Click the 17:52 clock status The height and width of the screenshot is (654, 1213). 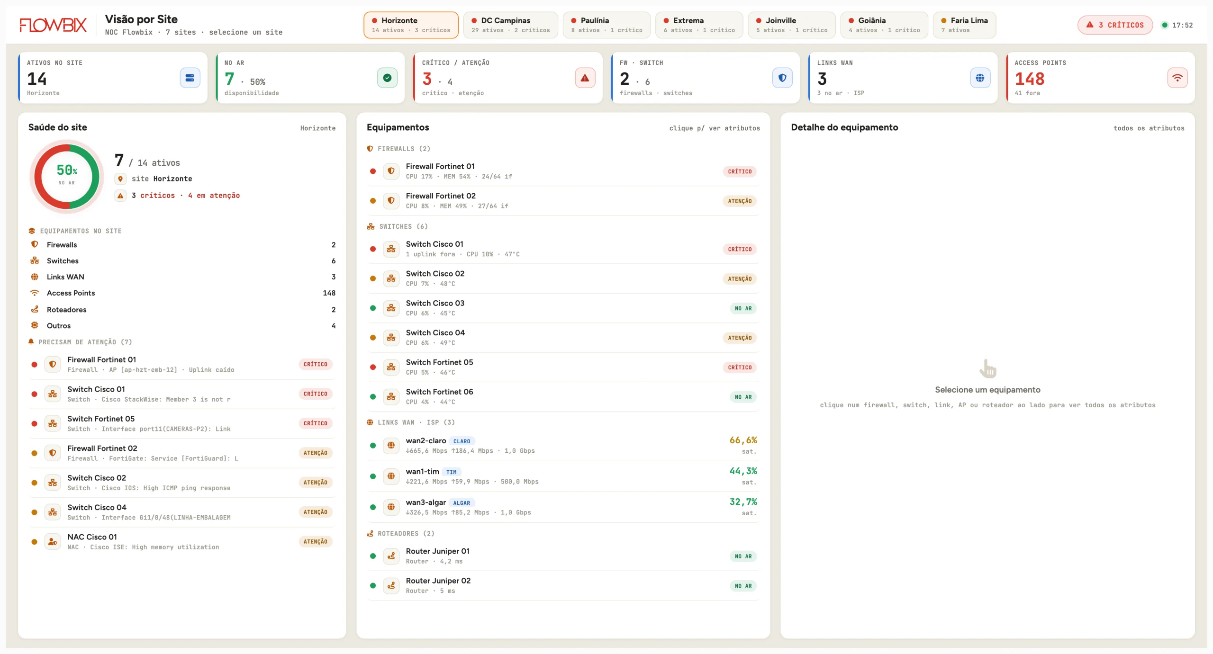[1177, 25]
